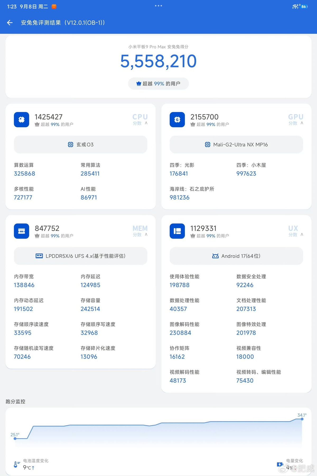Tap the 超越 99% 的用户 pill button
The image size is (317, 476).
pyautogui.click(x=158, y=84)
